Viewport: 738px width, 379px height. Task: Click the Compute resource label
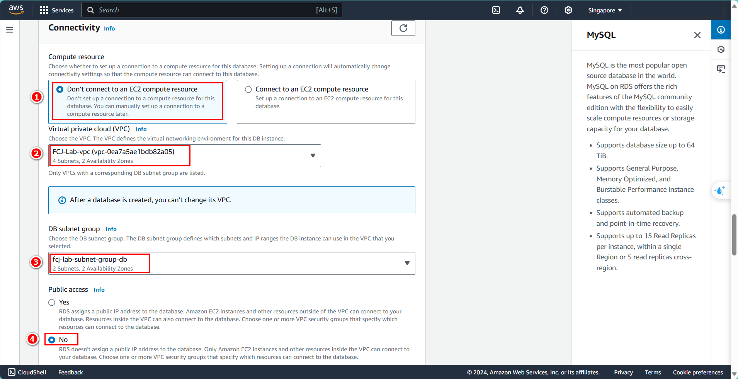click(76, 57)
